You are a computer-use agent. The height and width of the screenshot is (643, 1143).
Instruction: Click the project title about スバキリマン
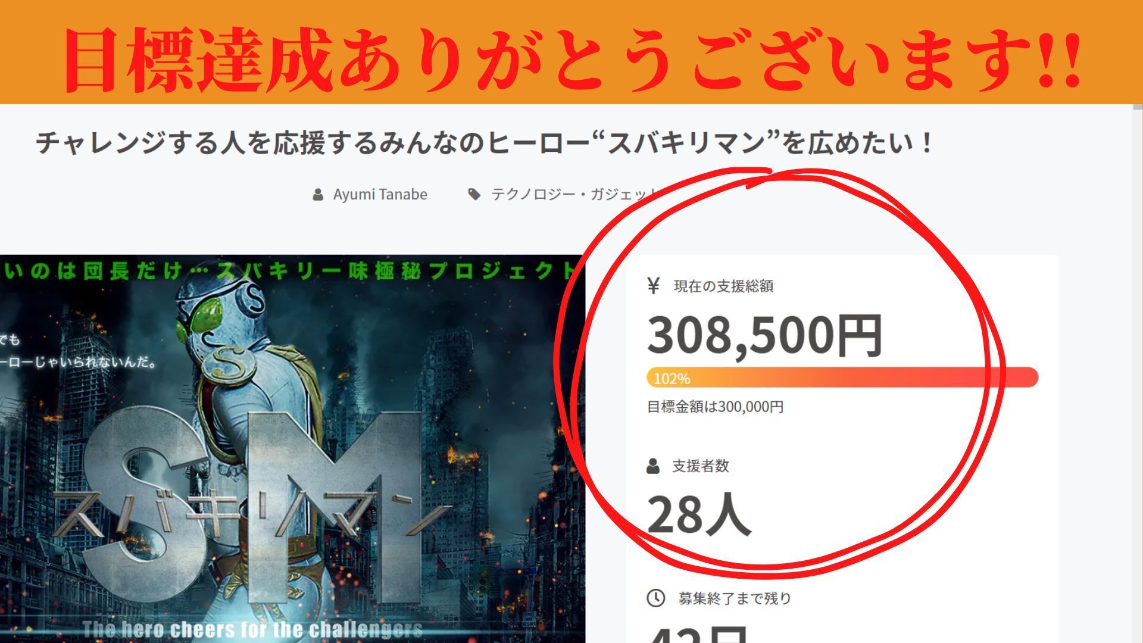[x=483, y=143]
